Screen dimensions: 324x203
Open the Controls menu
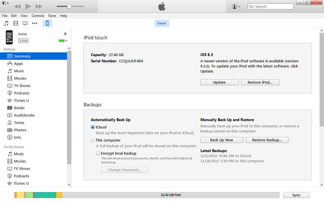coord(38,16)
